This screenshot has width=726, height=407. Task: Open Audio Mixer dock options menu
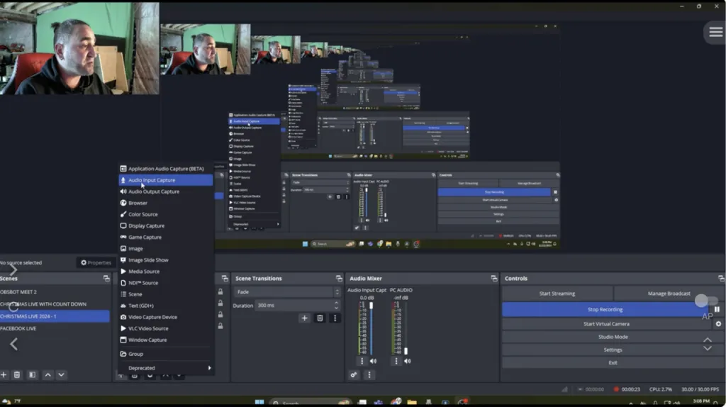(x=369, y=374)
